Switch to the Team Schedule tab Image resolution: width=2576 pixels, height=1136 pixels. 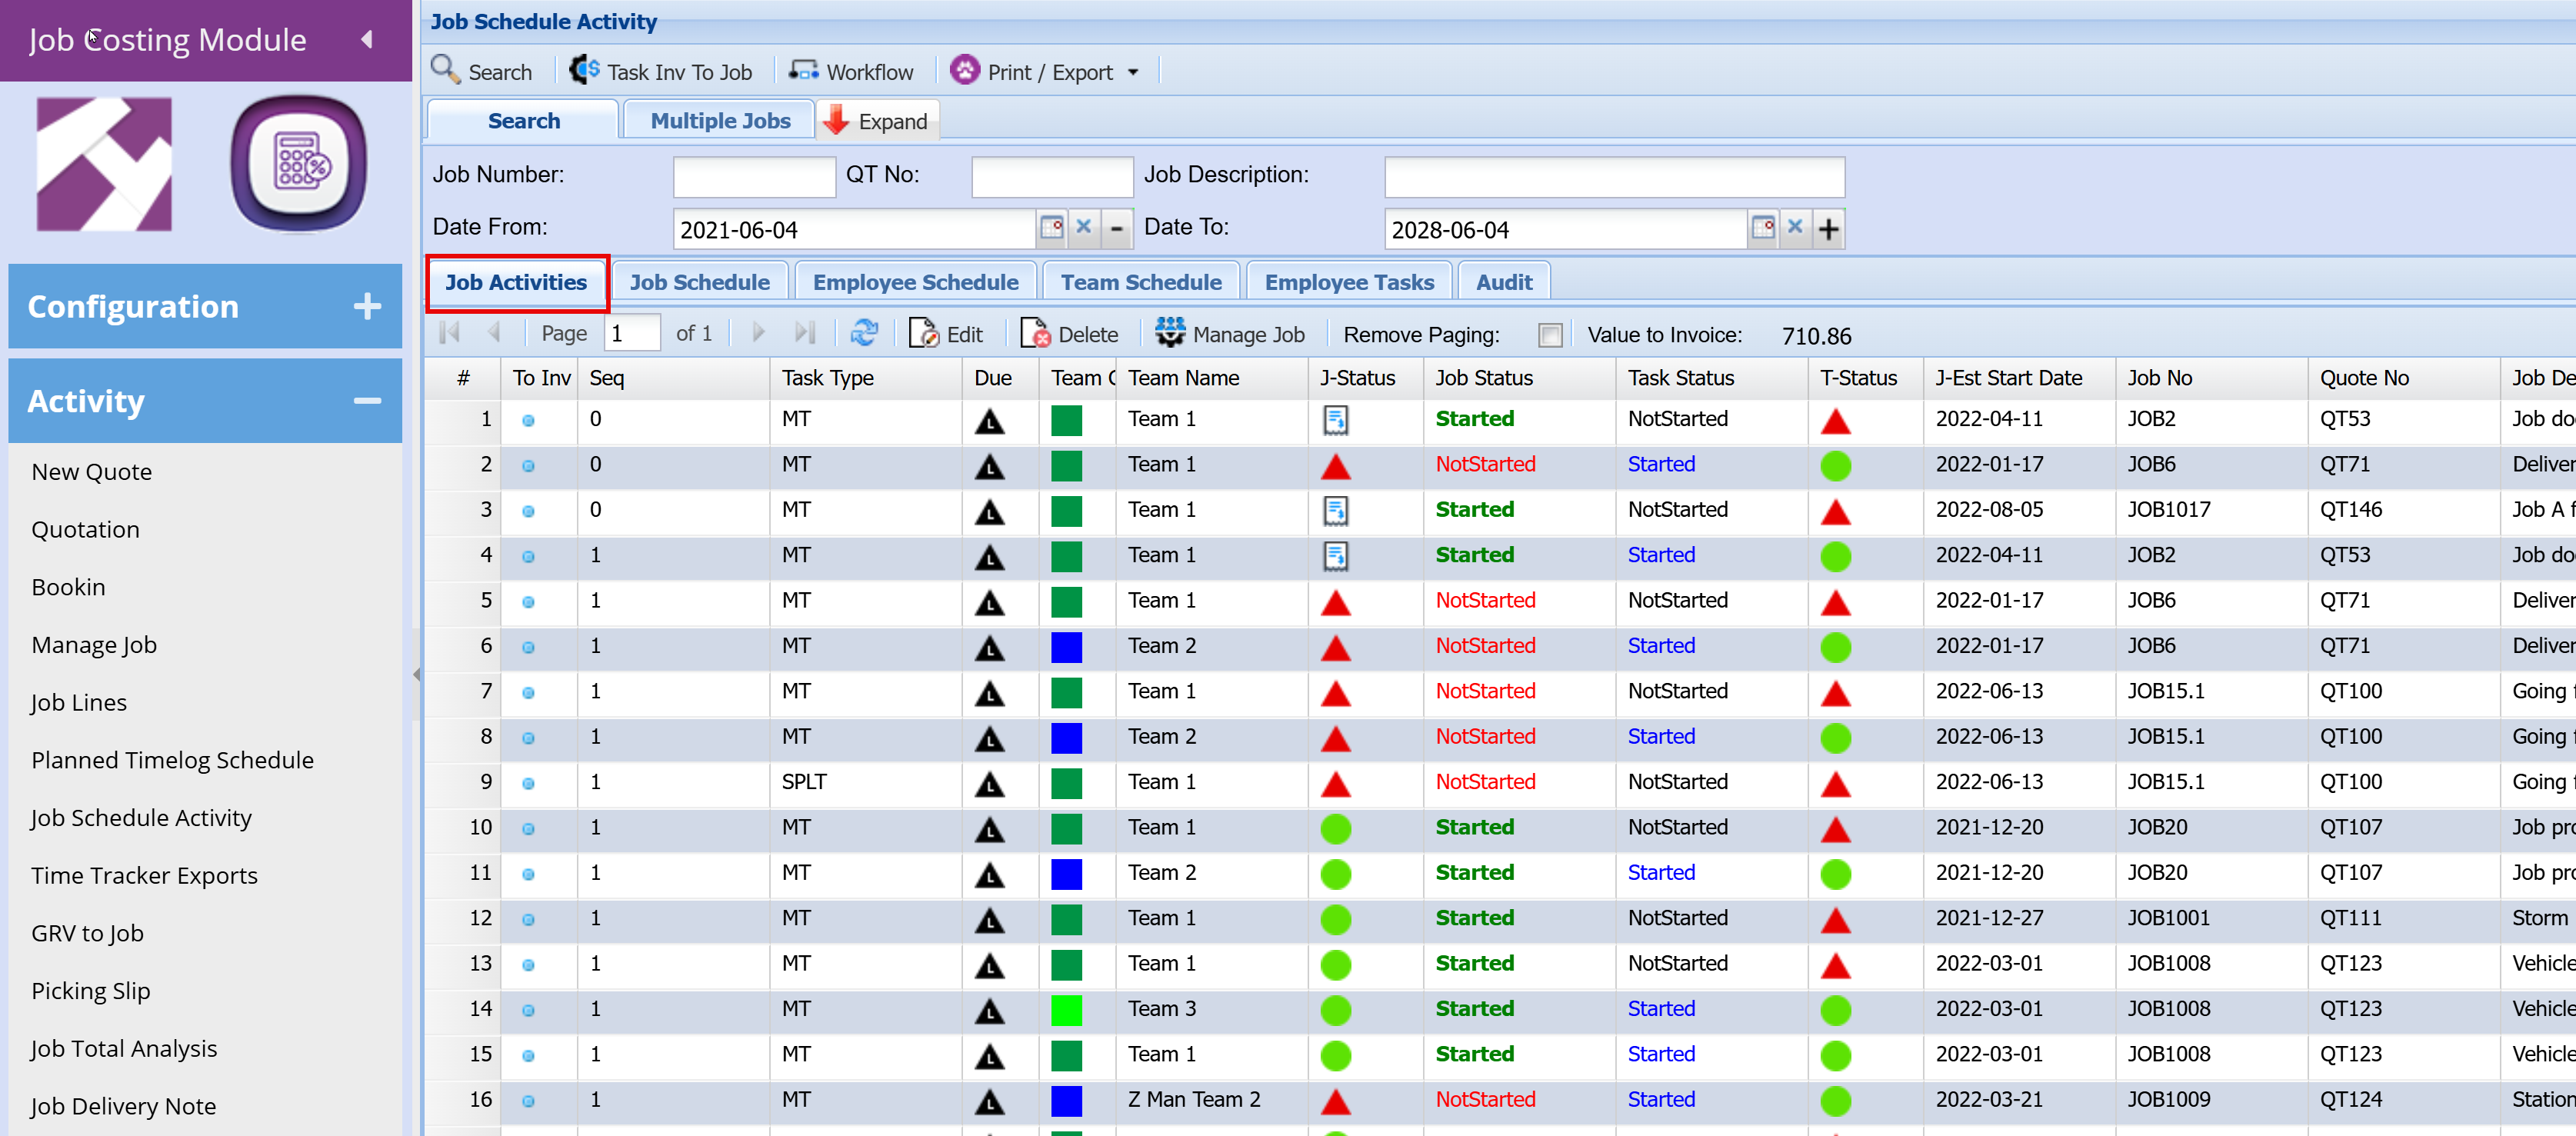click(1141, 282)
